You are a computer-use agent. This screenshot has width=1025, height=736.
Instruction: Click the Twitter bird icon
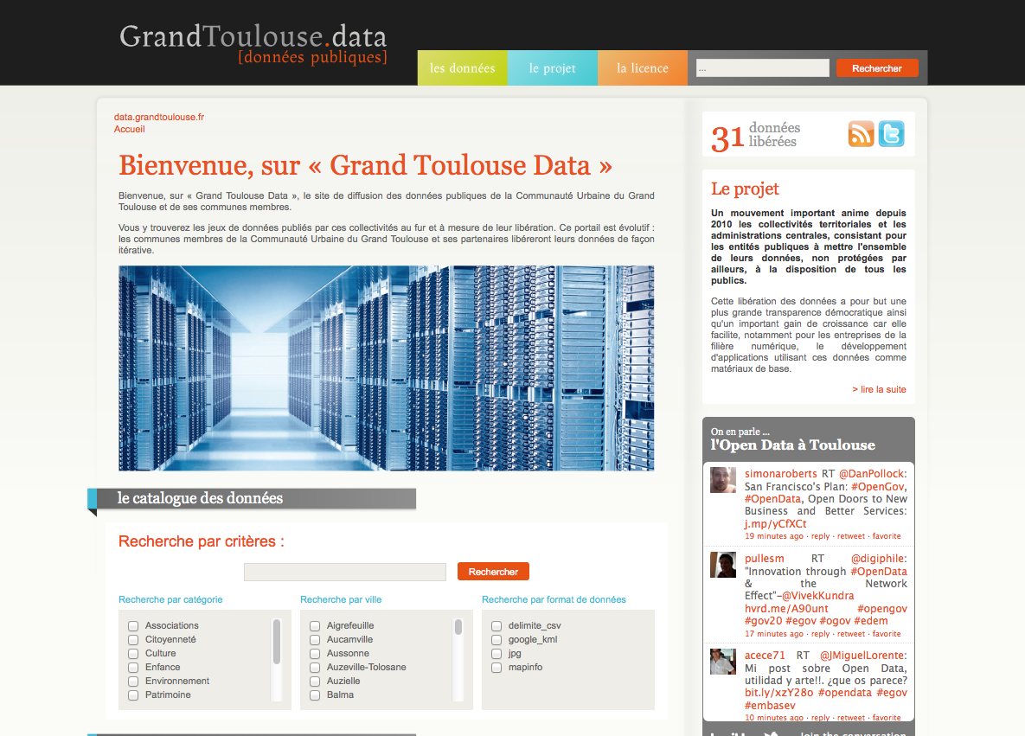(x=891, y=134)
